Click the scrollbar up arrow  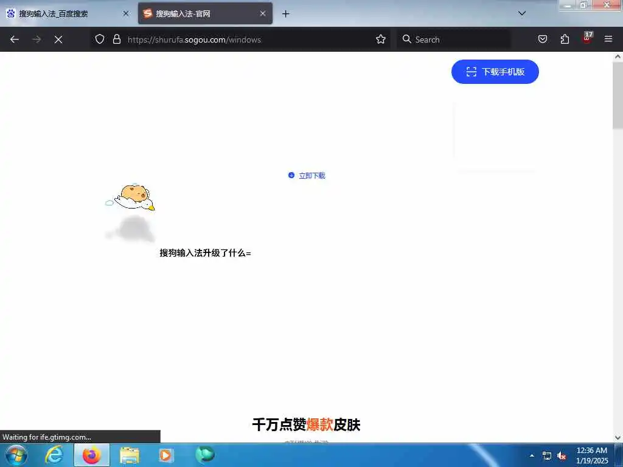coord(618,57)
